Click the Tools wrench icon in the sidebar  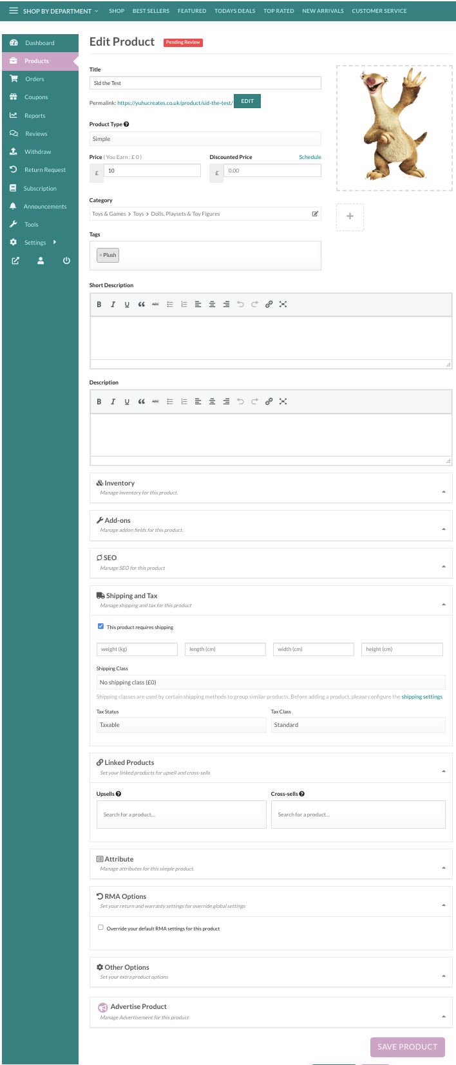[x=13, y=224]
